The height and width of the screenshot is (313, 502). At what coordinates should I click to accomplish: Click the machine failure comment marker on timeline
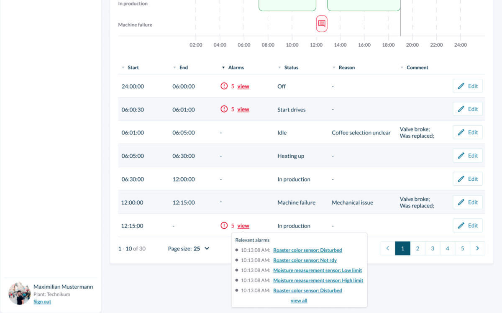(x=321, y=24)
